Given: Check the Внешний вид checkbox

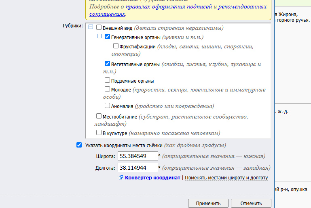Looking at the screenshot, I should click(99, 28).
